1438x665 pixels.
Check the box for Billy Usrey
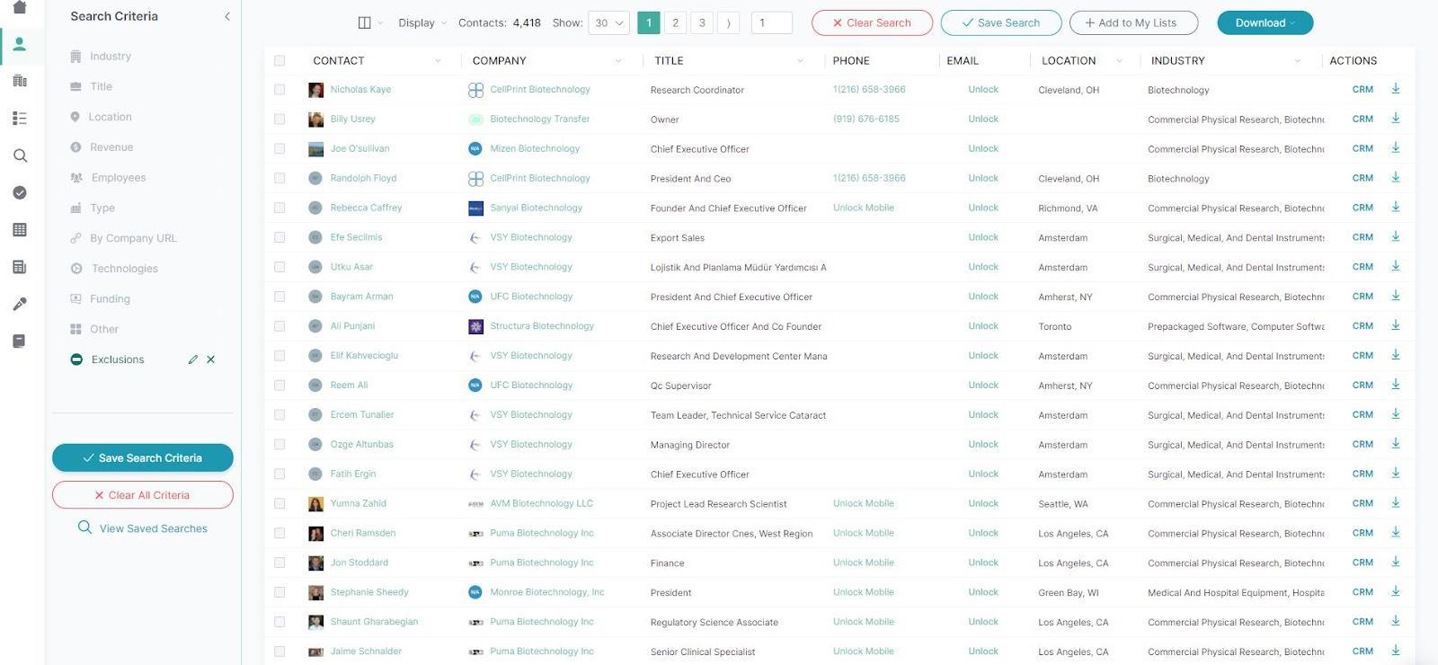click(x=280, y=120)
